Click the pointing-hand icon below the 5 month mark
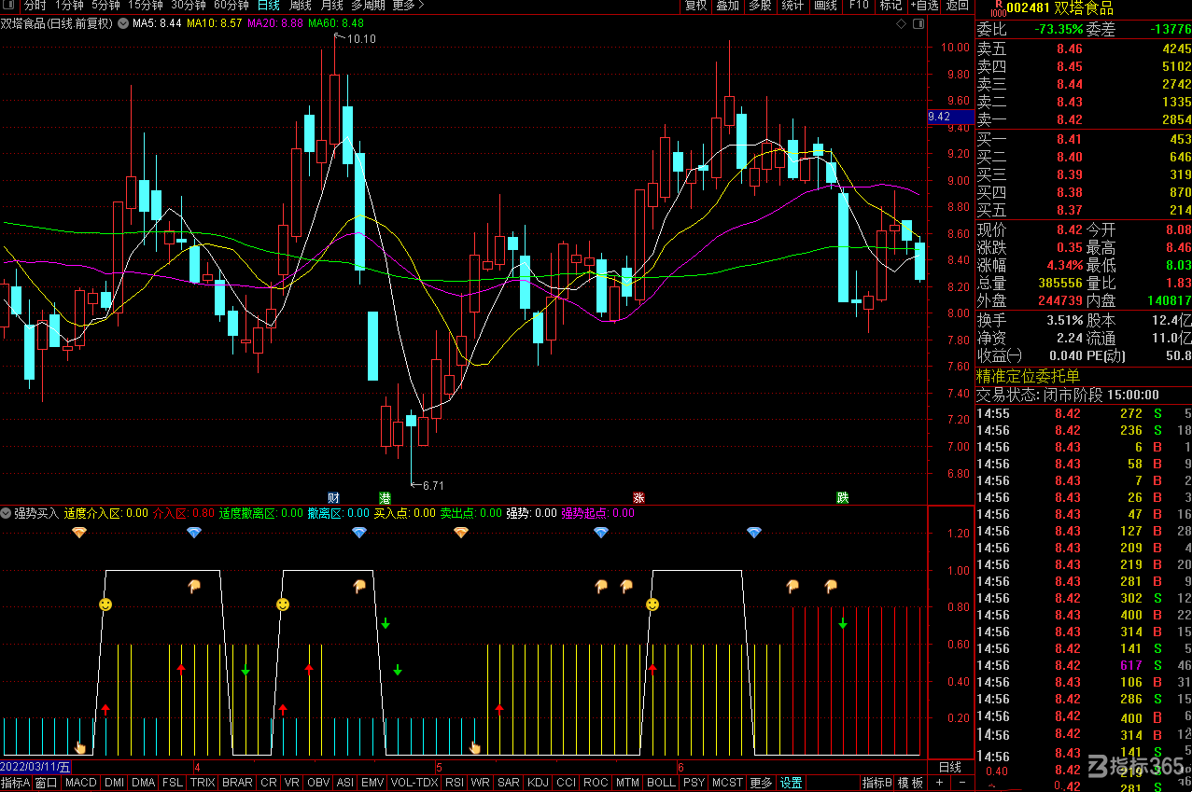Image resolution: width=1192 pixels, height=792 pixels. [x=474, y=746]
